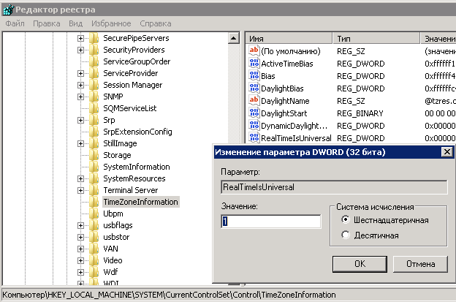Select the Десятичная radio button
This screenshot has height=302, width=456.
coord(346,235)
